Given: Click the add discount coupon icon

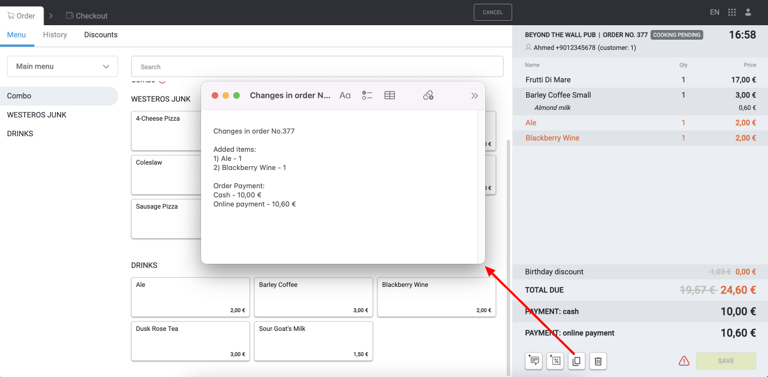Looking at the screenshot, I should (x=555, y=361).
